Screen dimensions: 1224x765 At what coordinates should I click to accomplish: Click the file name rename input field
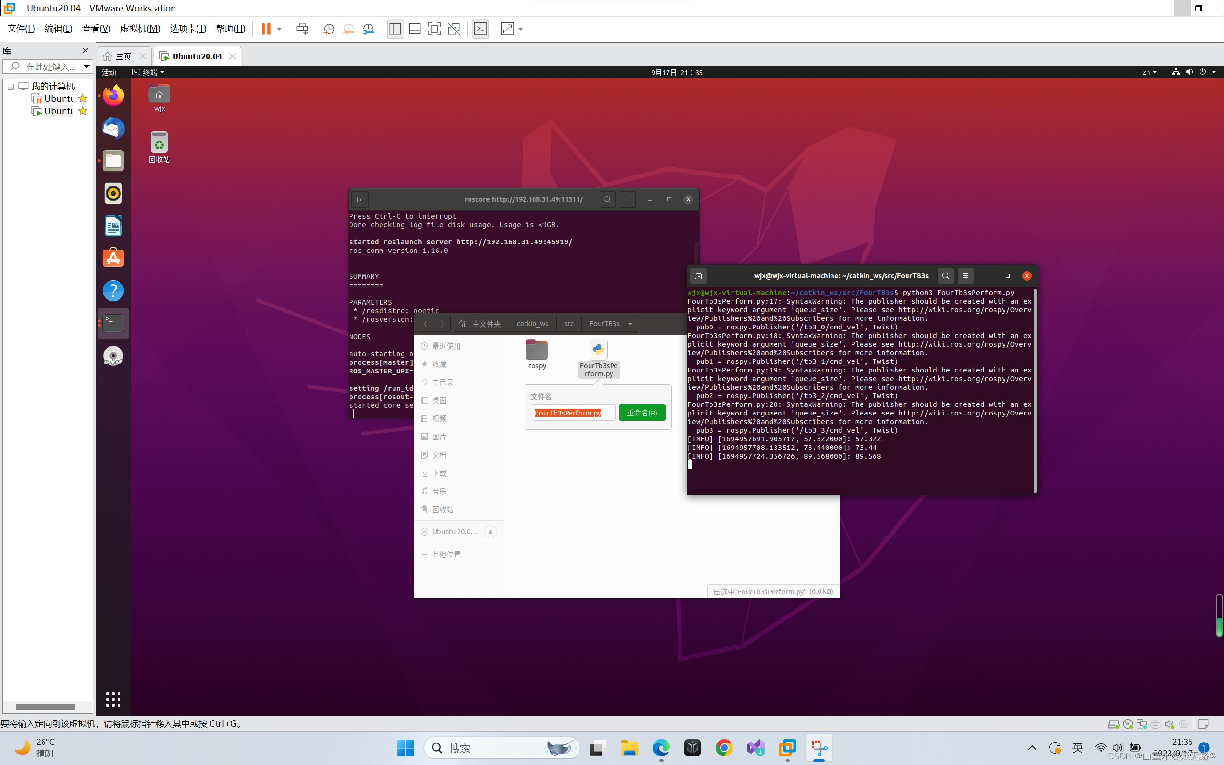[573, 413]
